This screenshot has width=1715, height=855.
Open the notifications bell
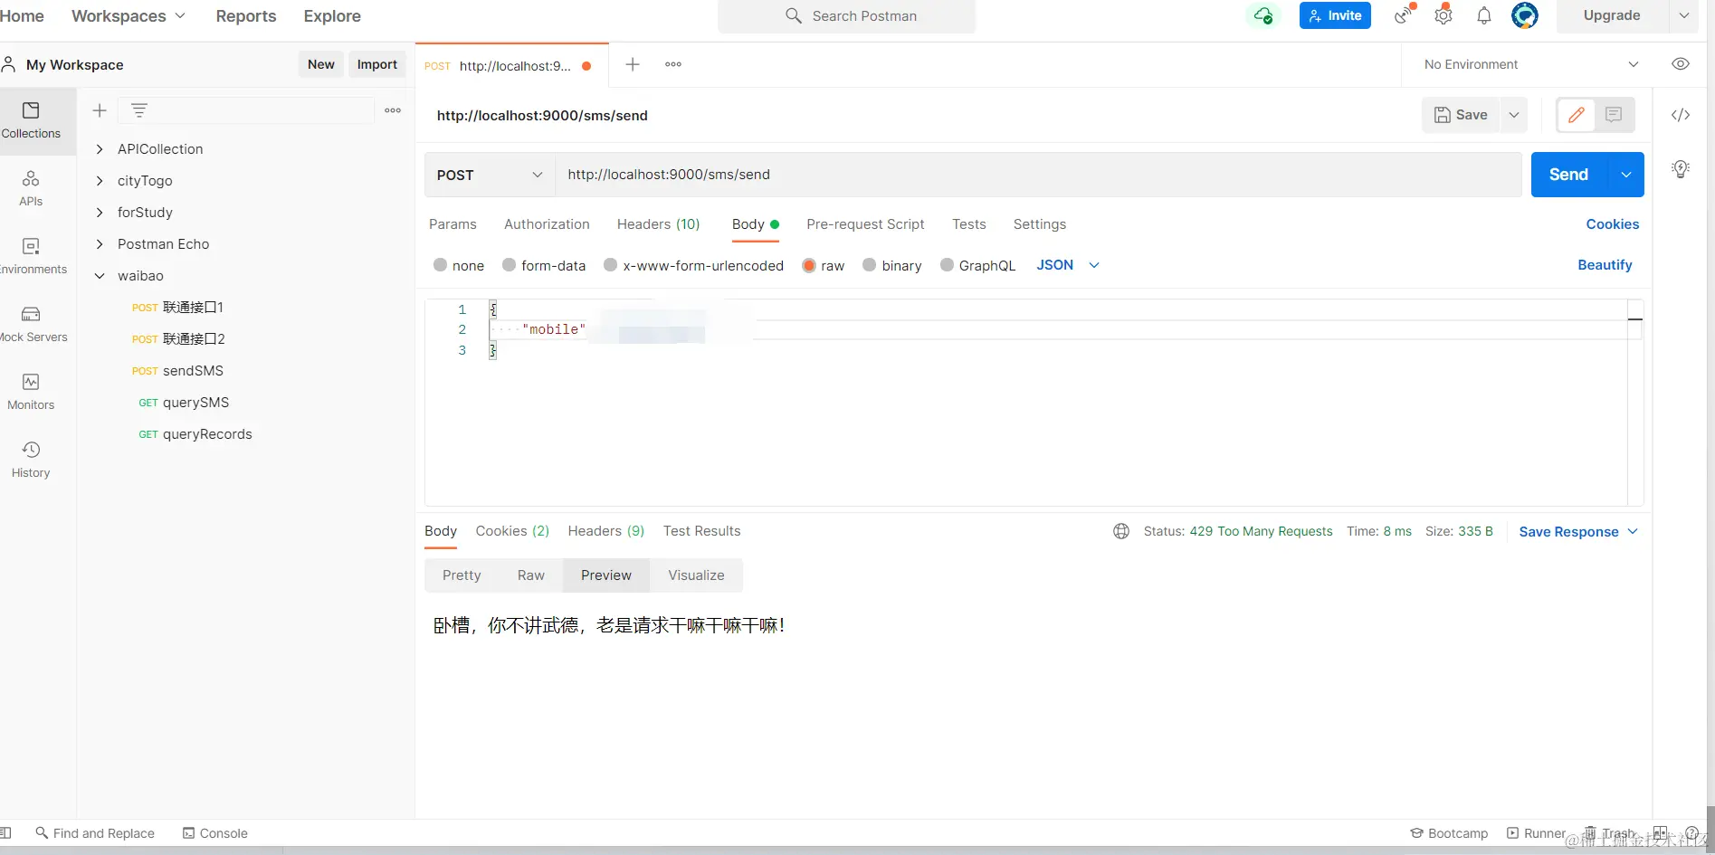[1484, 15]
